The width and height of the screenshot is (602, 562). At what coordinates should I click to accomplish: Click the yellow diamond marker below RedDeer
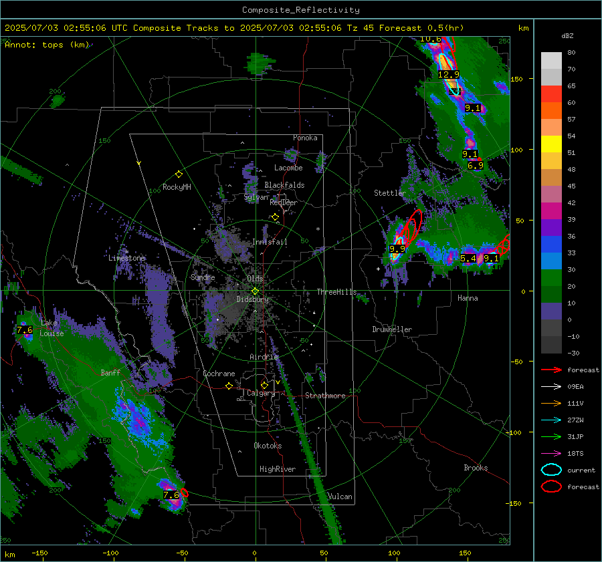(275, 217)
